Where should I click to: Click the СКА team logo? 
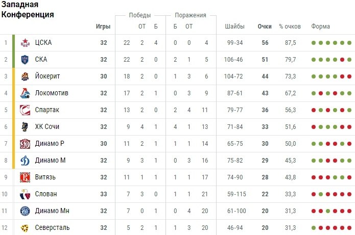(25, 60)
